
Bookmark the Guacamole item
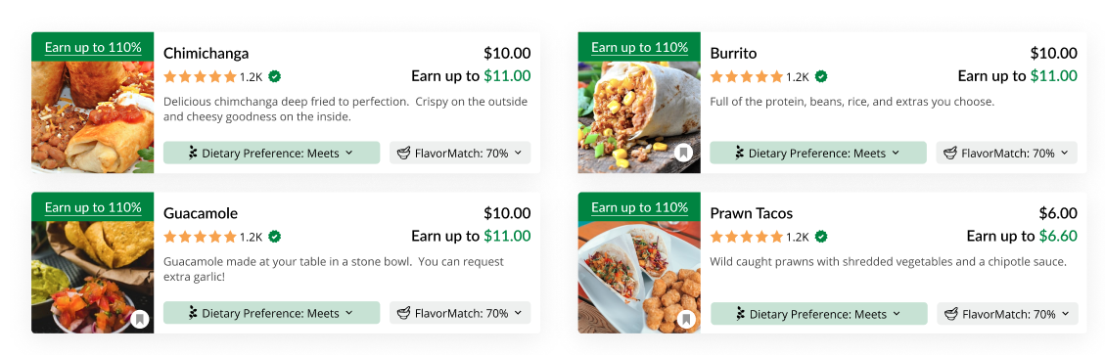click(140, 319)
